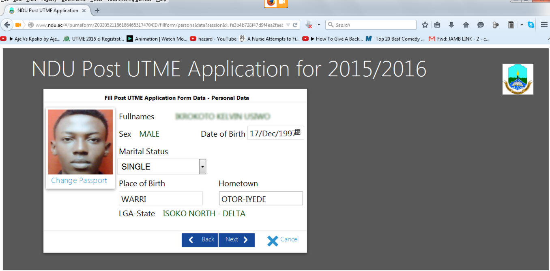Open the URL history dropdown arrow
This screenshot has width=550, height=271.
288,25
